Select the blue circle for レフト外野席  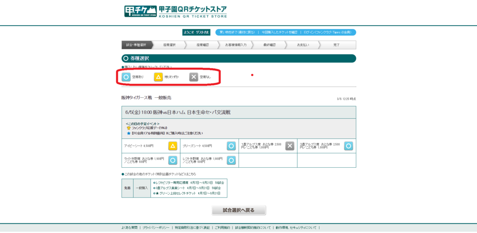click(231, 160)
